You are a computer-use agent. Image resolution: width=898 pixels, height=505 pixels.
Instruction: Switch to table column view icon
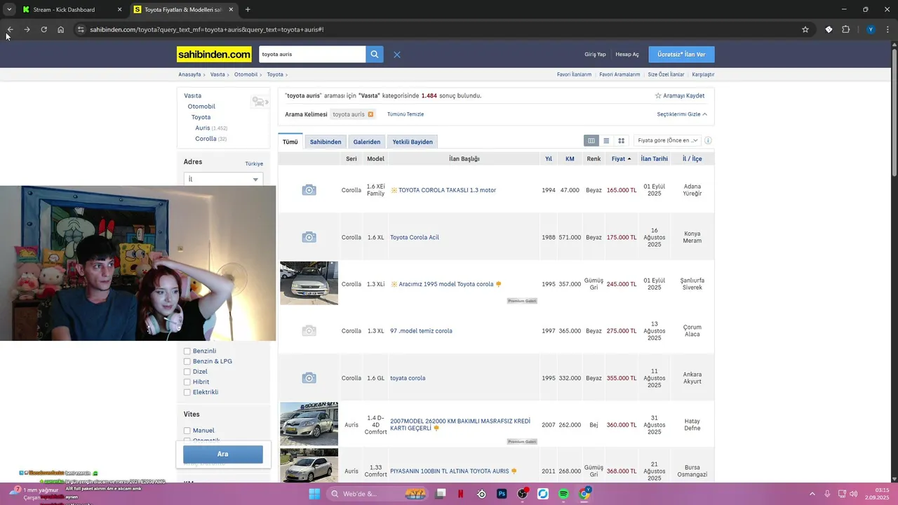tap(591, 140)
